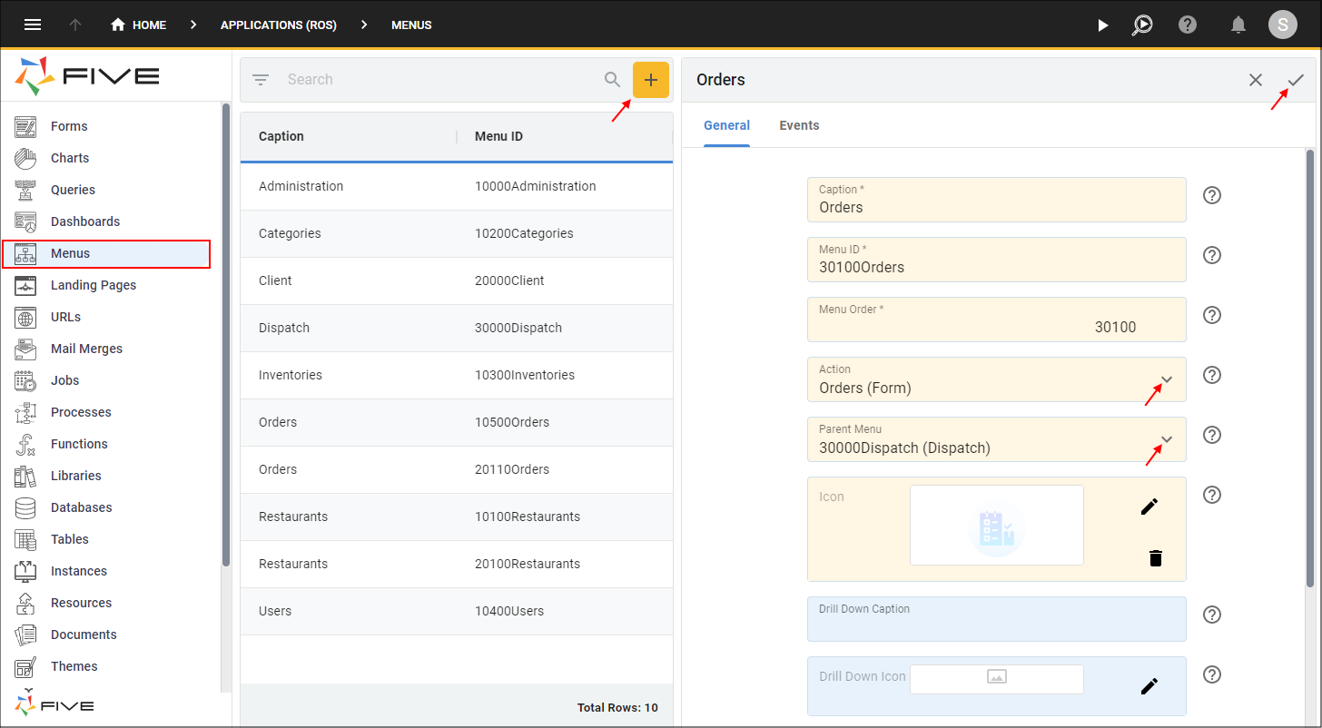
Task: Select the Processes icon in the sidebar
Action: coord(25,411)
